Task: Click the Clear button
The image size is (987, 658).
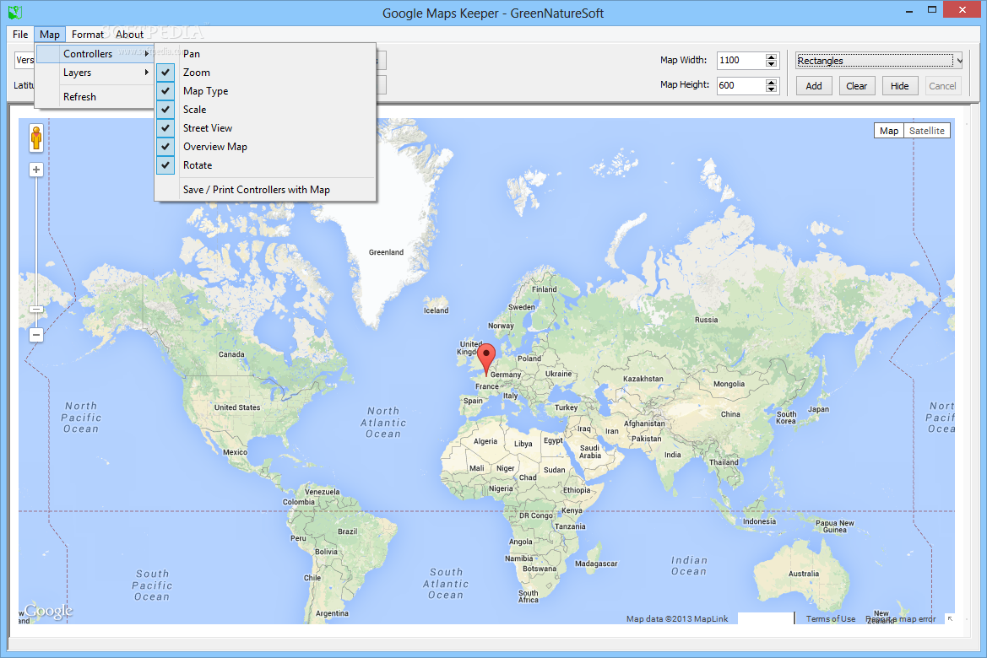Action: pos(857,85)
